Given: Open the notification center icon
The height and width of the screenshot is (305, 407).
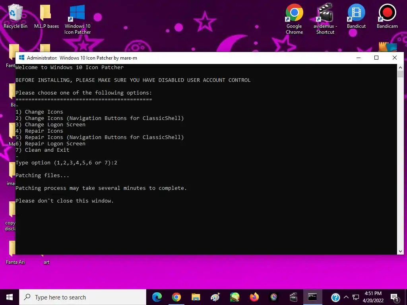Looking at the screenshot, I should [x=394, y=297].
